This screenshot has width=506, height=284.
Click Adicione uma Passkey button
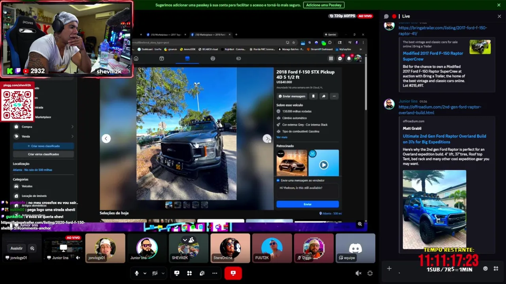[x=324, y=5]
